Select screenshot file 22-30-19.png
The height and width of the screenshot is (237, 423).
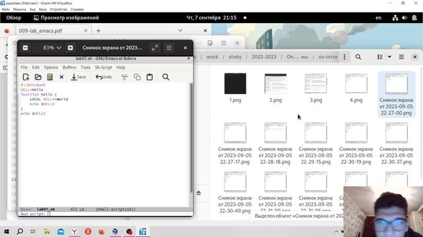pyautogui.click(x=356, y=144)
